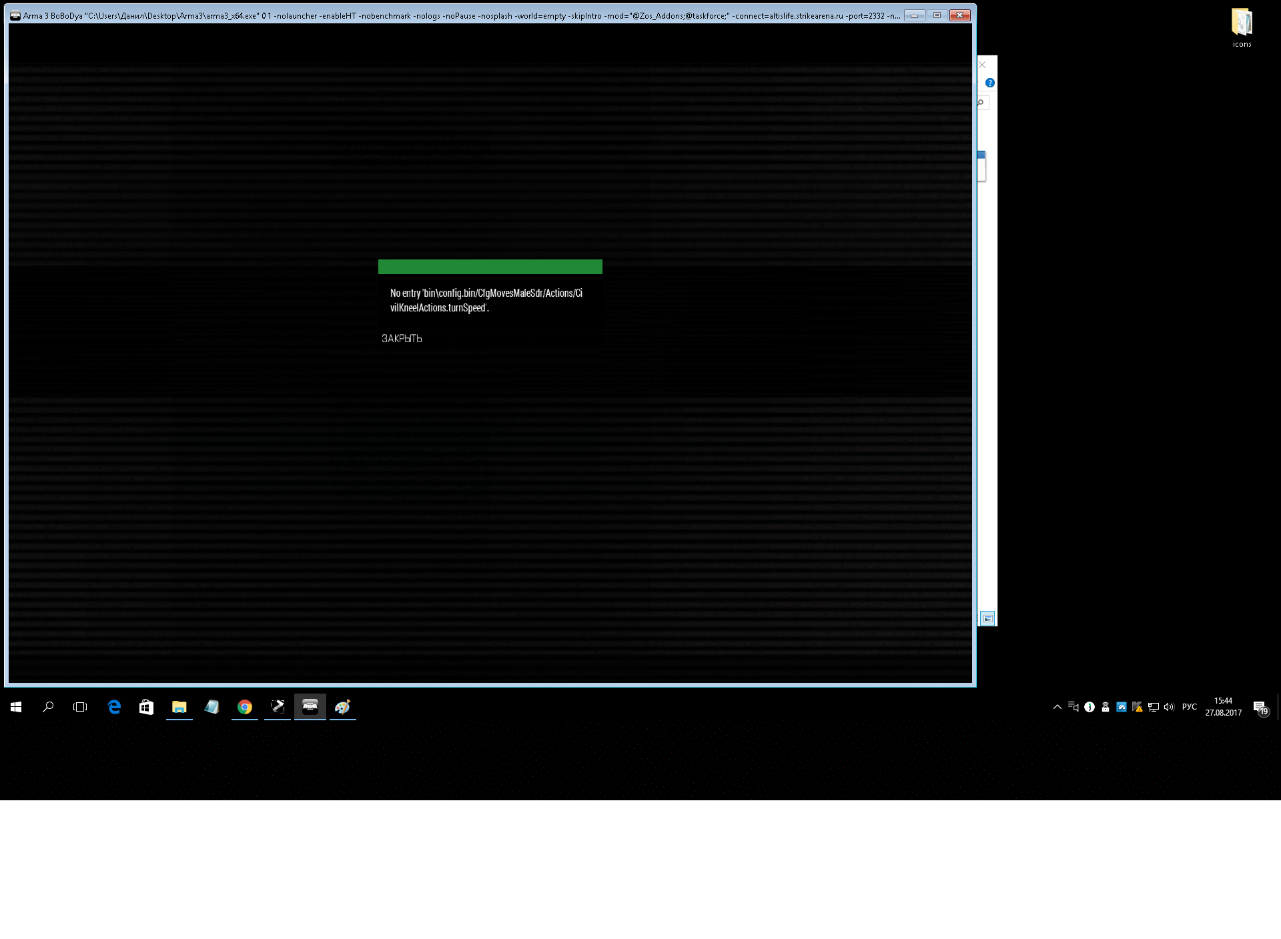Launch Google Chrome from the taskbar
1281x939 pixels.
[245, 707]
